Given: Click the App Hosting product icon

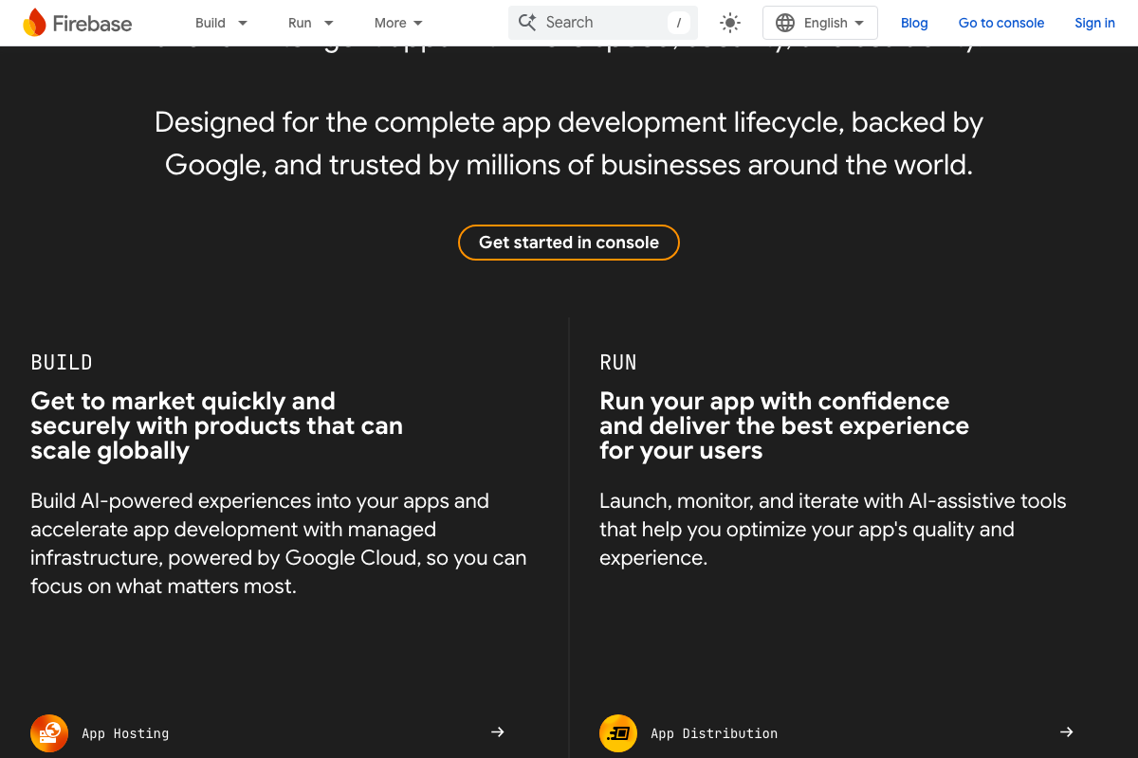Looking at the screenshot, I should (x=49, y=732).
